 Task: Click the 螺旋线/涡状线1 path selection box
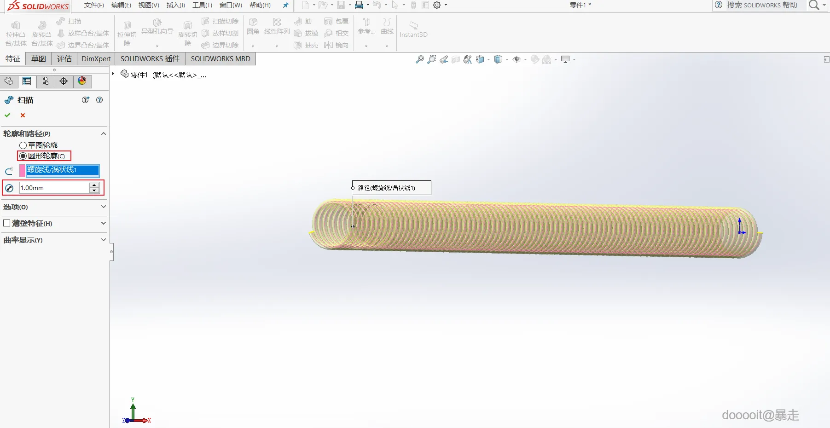tap(63, 171)
